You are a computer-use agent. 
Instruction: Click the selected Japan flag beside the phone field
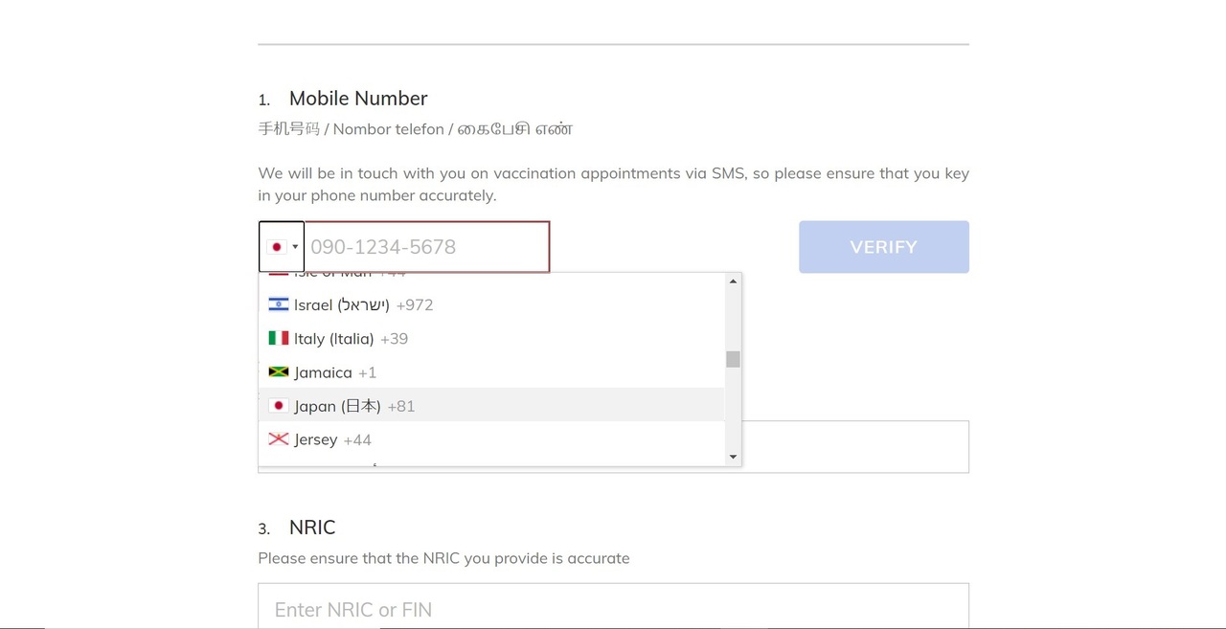click(x=277, y=247)
